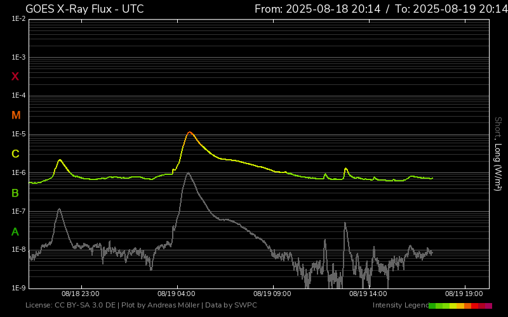508x317 pixels.
Task: Click the orange M flare class letter
Action: (x=16, y=115)
